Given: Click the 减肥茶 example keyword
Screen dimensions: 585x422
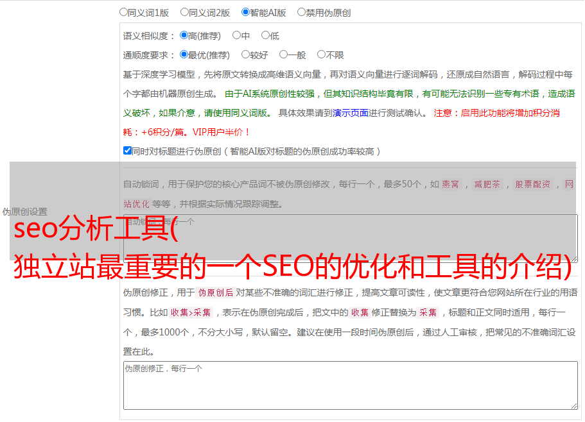Looking at the screenshot, I should click(x=487, y=184).
